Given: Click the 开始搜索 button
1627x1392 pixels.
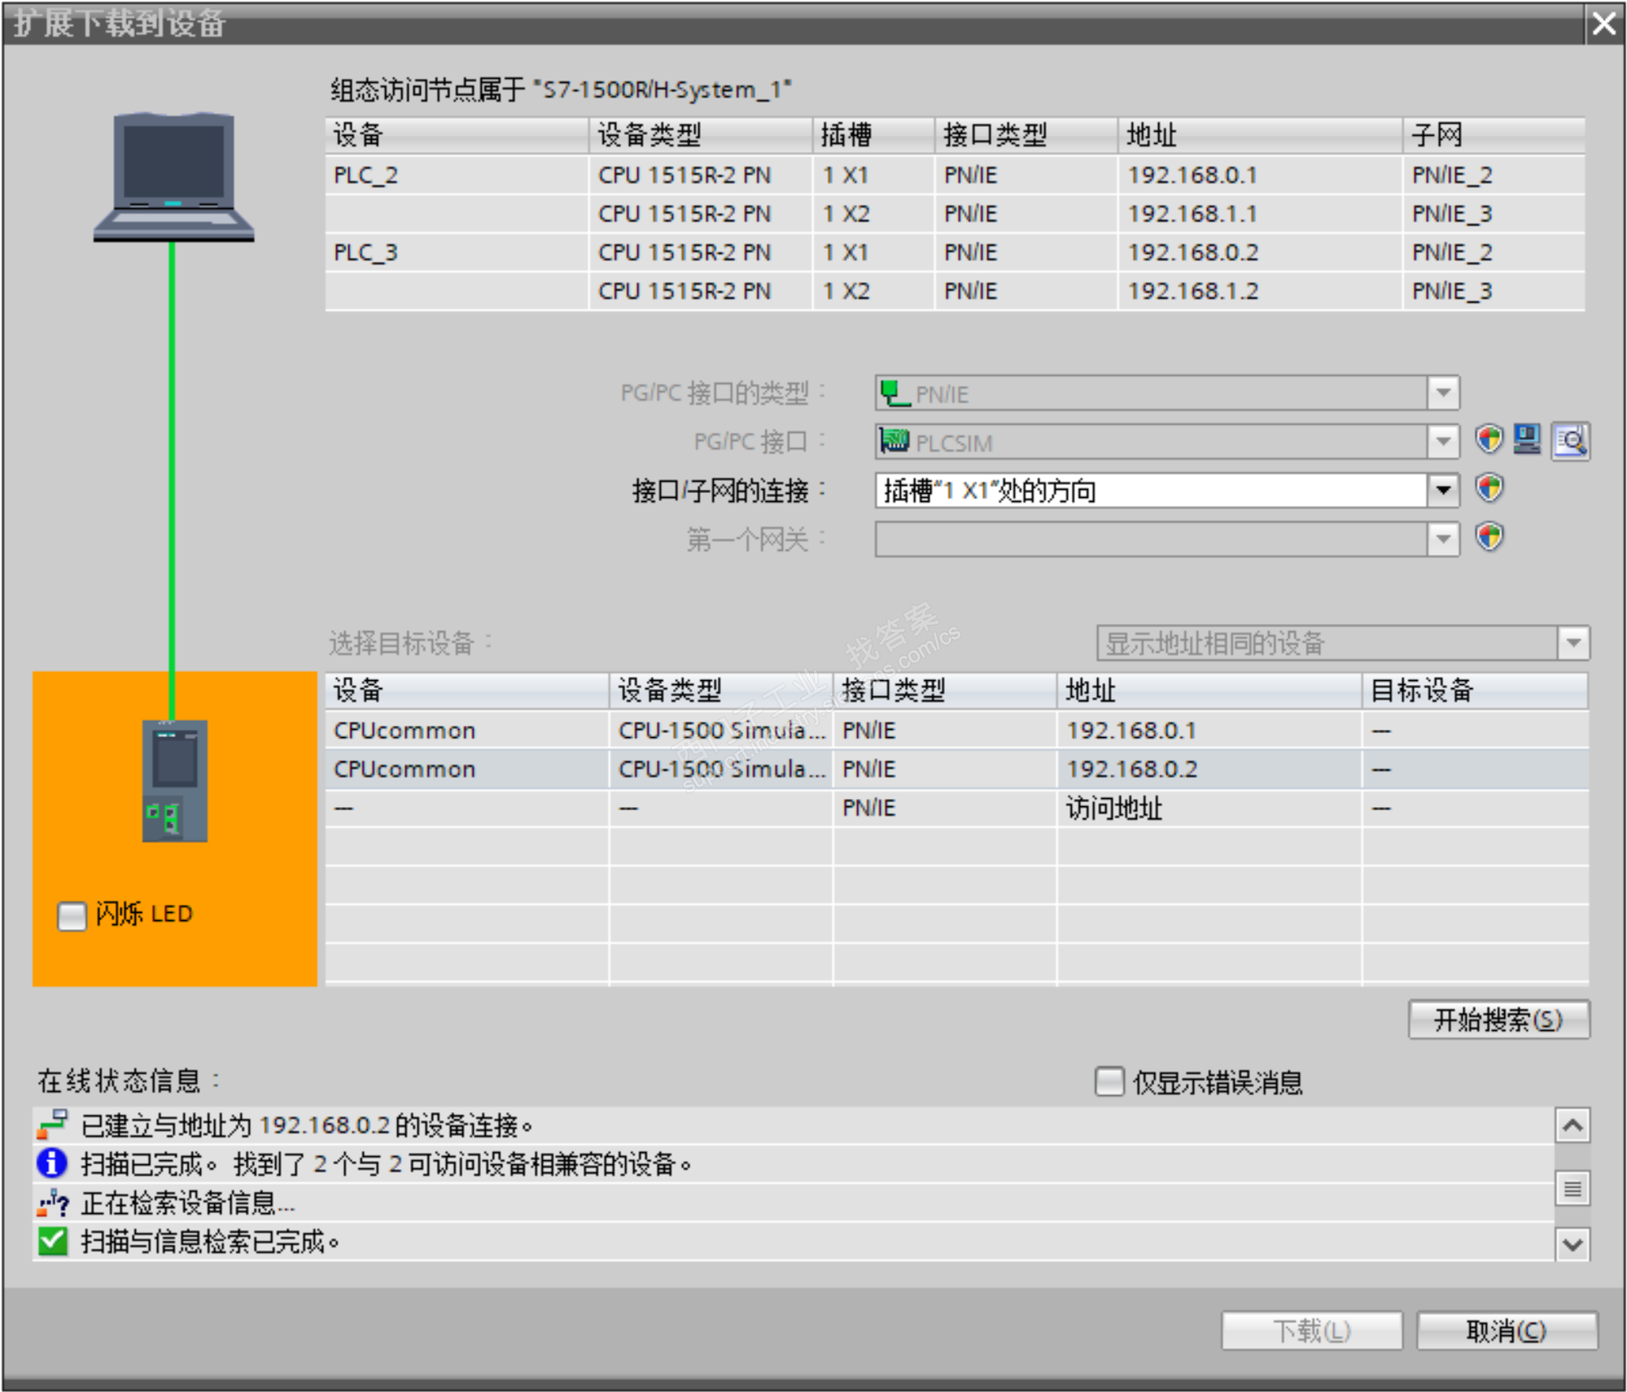Looking at the screenshot, I should (1498, 1019).
